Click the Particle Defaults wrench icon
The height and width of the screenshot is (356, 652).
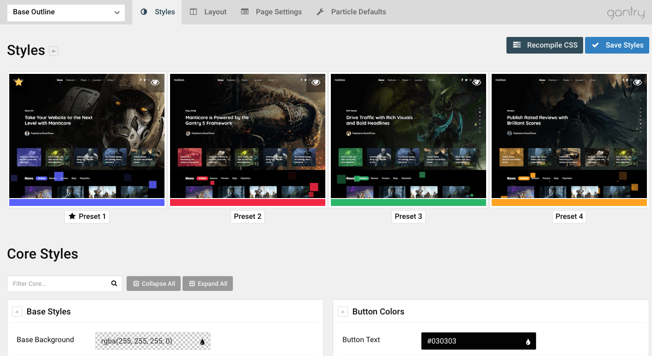pos(320,12)
